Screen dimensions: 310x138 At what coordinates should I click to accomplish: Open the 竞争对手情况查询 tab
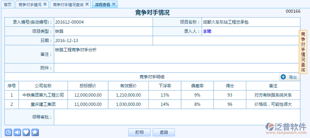68,4
